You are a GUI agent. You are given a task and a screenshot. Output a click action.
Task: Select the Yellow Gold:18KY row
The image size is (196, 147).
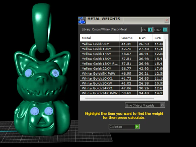(x=122, y=59)
